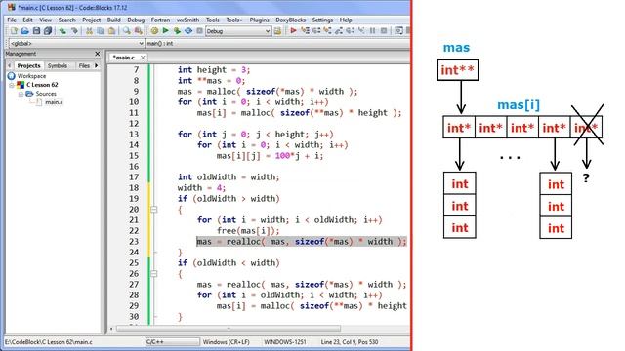Open the Build menu
625x351 pixels.
[x=113, y=19]
